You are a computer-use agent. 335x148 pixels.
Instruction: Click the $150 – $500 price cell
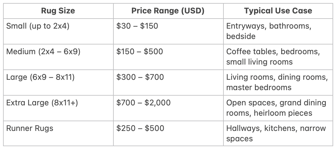click(x=140, y=51)
